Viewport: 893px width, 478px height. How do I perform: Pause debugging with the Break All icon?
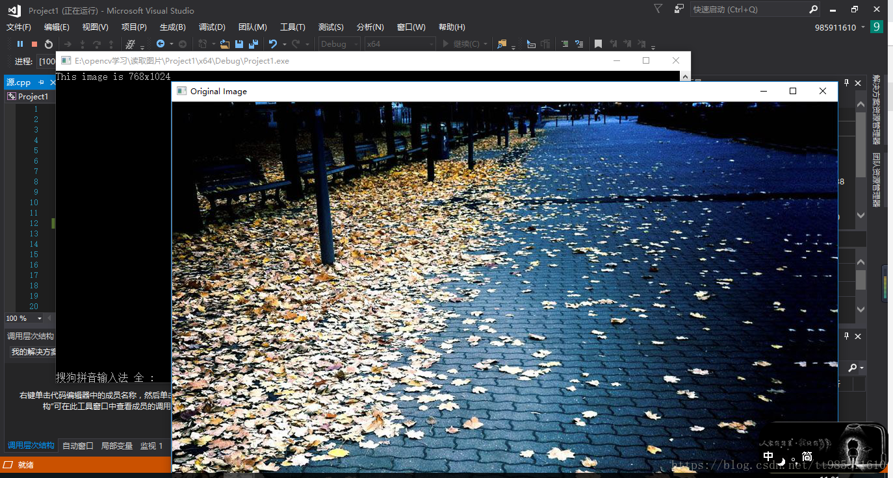20,44
